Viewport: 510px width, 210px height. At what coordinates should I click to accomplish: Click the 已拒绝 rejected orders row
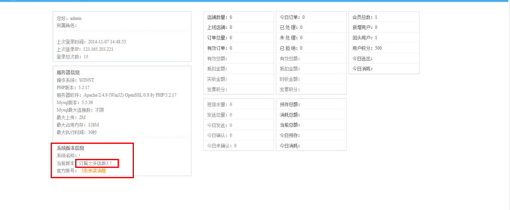point(311,48)
